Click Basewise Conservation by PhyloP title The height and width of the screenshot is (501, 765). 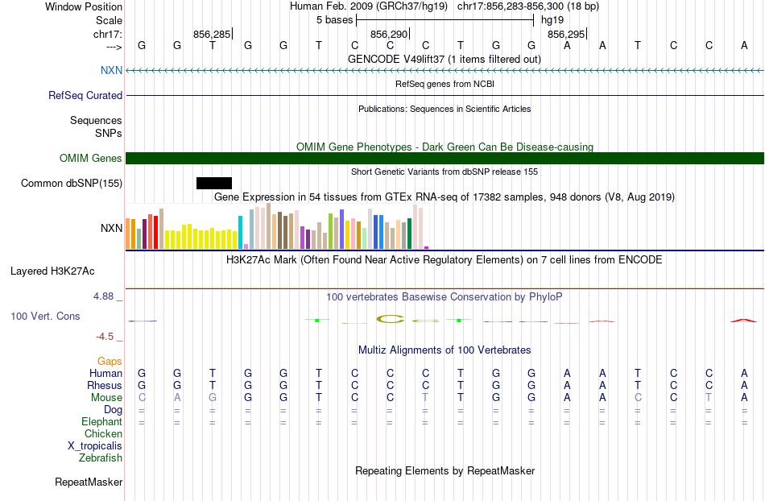click(x=445, y=296)
